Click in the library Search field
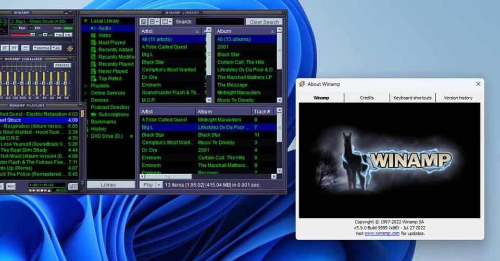The image size is (500, 261). 219,22
